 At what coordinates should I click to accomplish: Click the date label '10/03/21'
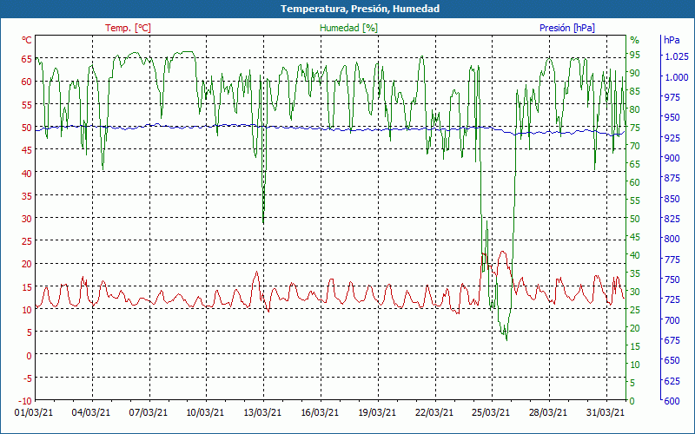tap(205, 412)
